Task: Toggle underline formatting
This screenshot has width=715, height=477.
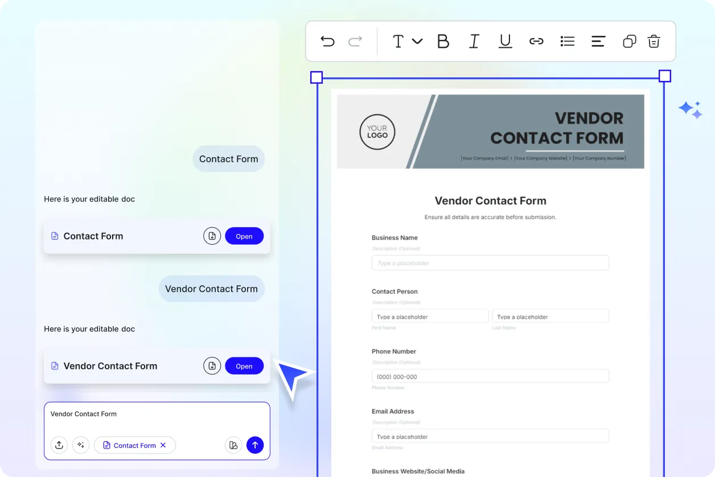Action: pyautogui.click(x=505, y=41)
